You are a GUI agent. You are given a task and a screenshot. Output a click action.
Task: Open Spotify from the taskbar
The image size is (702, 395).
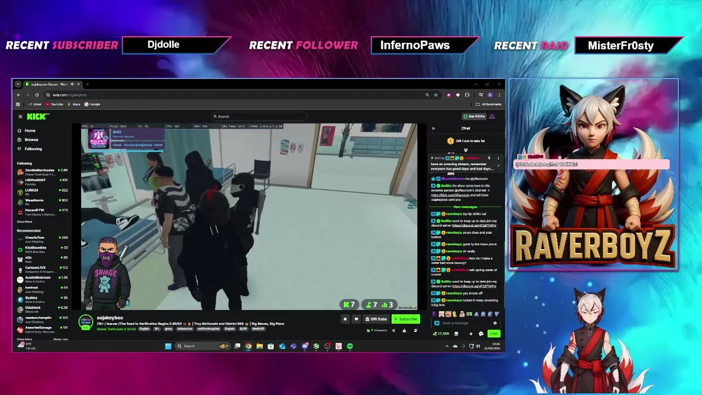(x=350, y=346)
